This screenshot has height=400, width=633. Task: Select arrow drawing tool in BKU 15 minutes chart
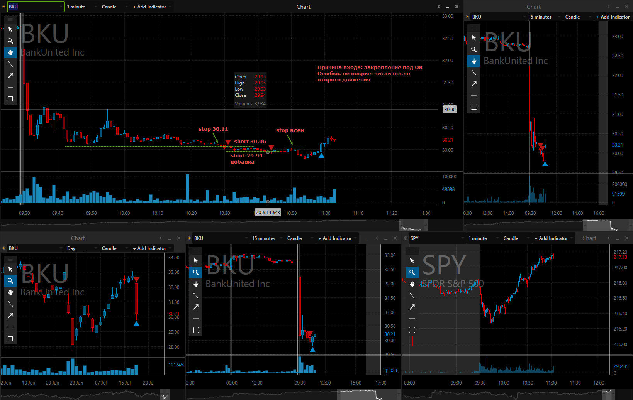[196, 307]
